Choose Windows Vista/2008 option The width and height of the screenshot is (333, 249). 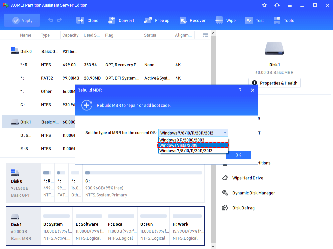[193, 145]
